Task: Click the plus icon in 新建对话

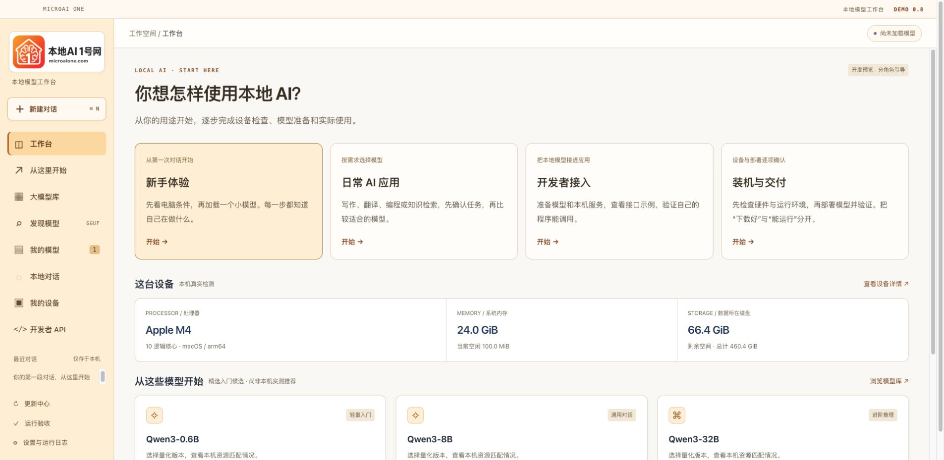Action: pyautogui.click(x=20, y=109)
